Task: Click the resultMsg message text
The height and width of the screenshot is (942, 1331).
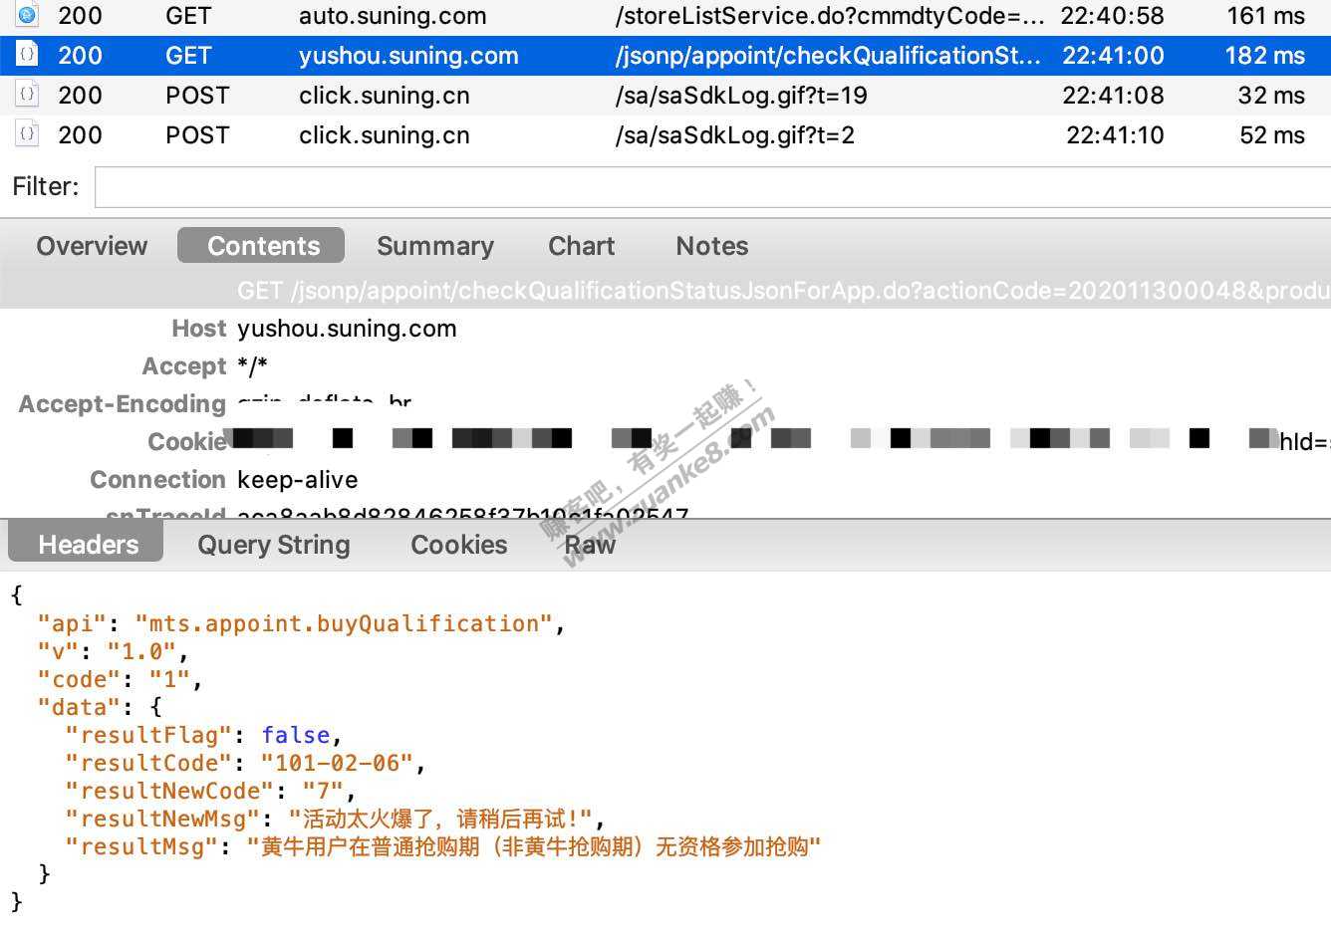Action: pos(534,846)
